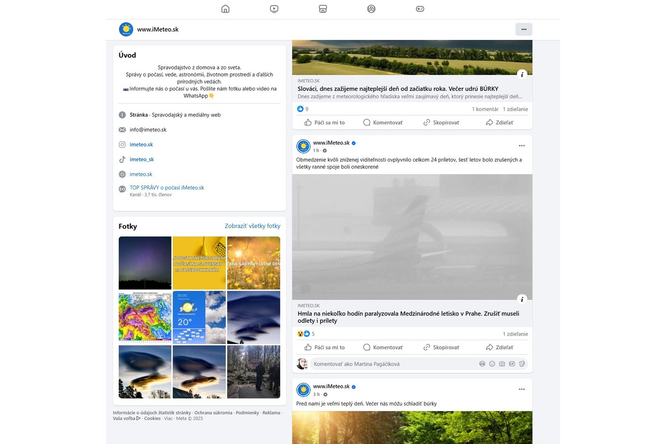666x444 pixels.
Task: Click the emoji icon in comment box
Action: [x=492, y=364]
